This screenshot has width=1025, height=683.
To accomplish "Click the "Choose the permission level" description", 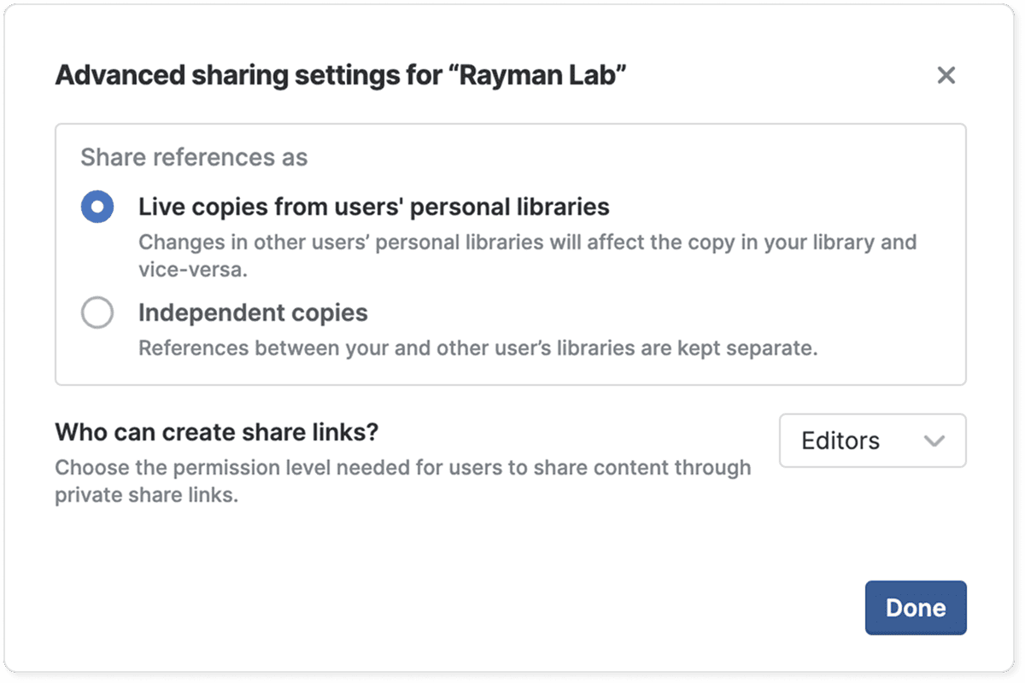I will (x=402, y=468).
